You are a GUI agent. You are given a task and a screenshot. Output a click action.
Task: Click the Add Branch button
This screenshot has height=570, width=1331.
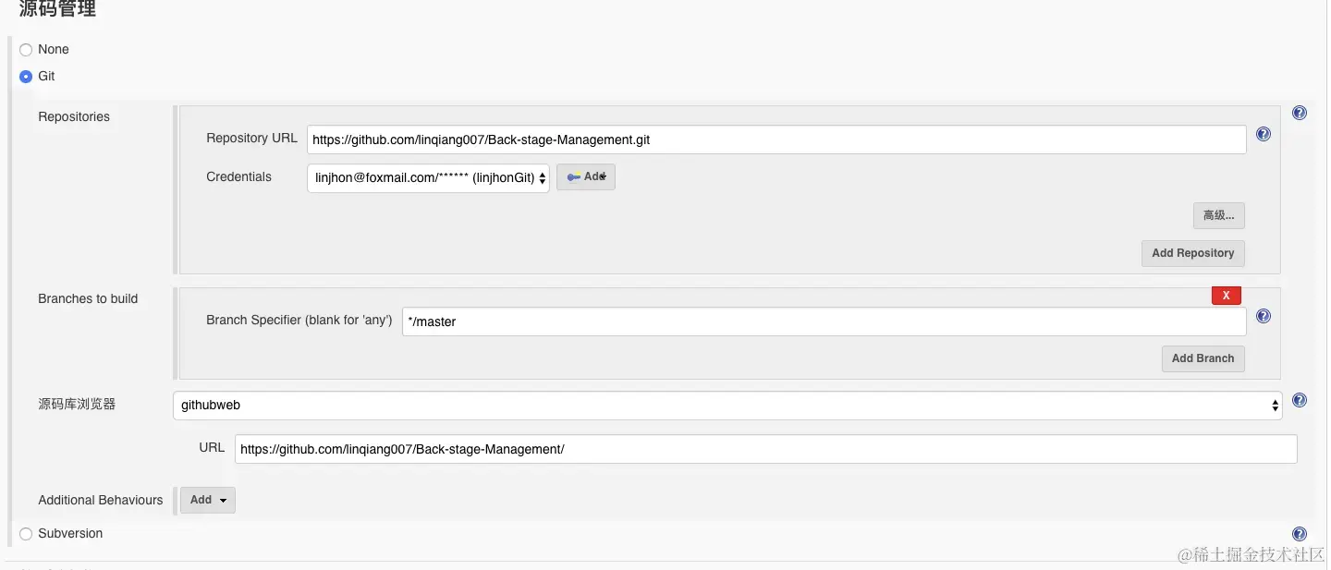[1203, 358]
